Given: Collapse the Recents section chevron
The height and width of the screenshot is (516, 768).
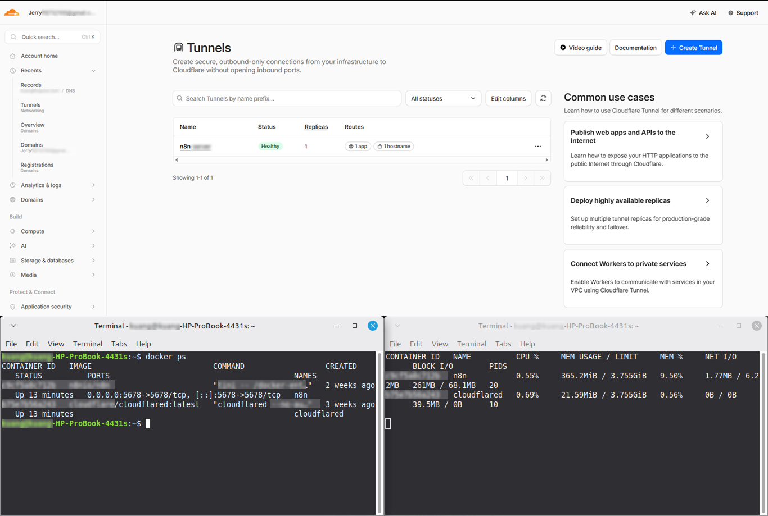Looking at the screenshot, I should pyautogui.click(x=93, y=71).
